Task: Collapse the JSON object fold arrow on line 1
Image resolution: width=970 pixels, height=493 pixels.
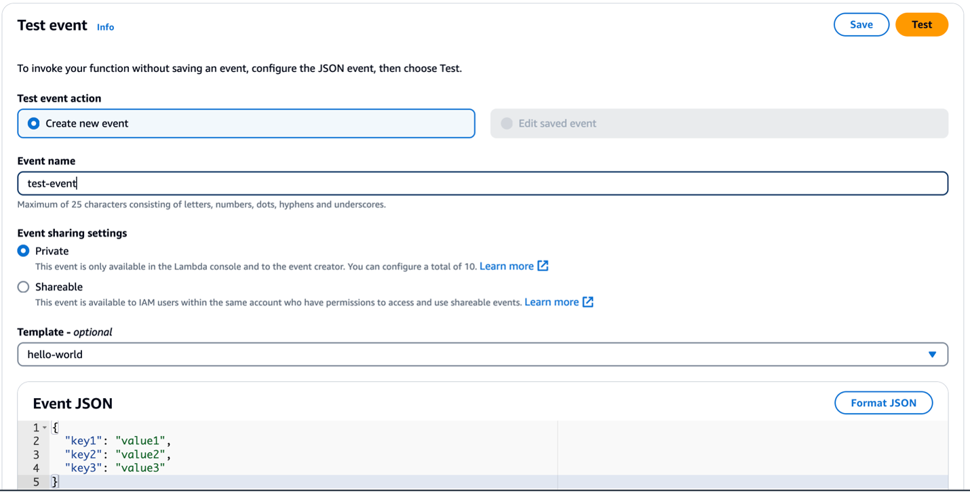Action: pos(44,427)
